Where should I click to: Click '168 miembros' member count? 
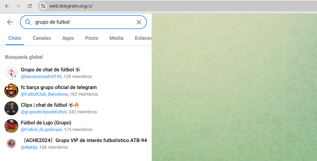pyautogui.click(x=53, y=147)
